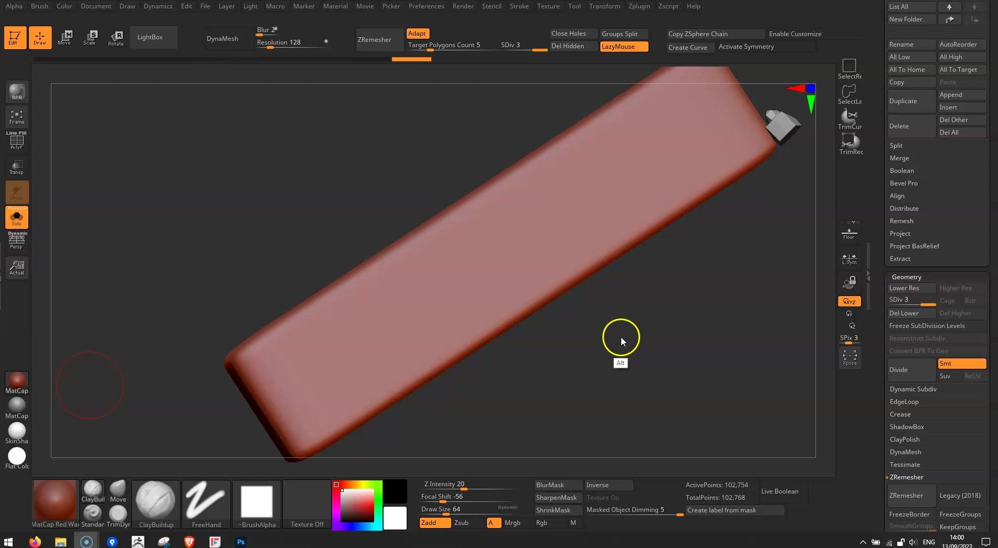The height and width of the screenshot is (548, 998).
Task: Toggle Transp transparency mode
Action: tap(17, 167)
